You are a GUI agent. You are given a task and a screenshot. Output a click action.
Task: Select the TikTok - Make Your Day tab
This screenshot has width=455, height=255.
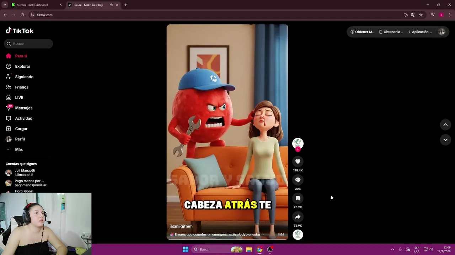[x=88, y=5]
